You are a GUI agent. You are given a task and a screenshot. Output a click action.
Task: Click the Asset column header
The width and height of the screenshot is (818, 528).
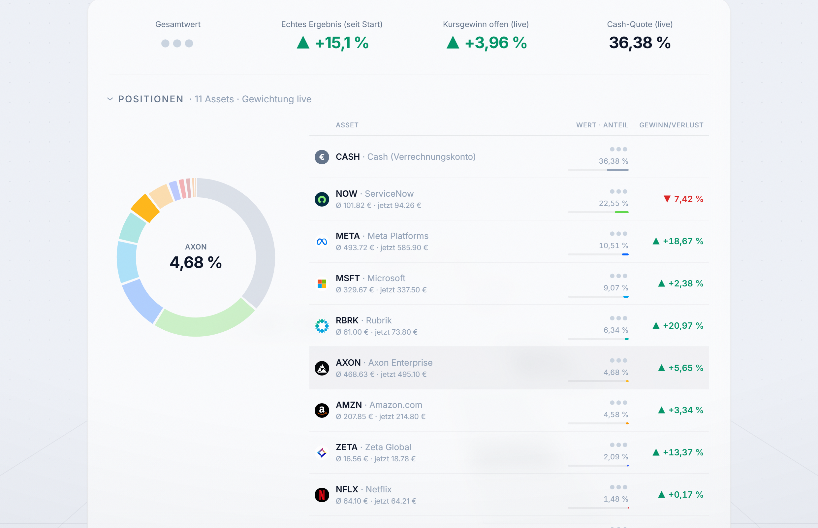click(x=347, y=125)
